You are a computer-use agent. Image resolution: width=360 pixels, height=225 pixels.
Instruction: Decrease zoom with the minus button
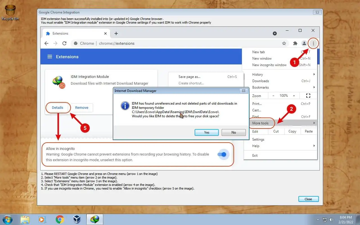273,96
